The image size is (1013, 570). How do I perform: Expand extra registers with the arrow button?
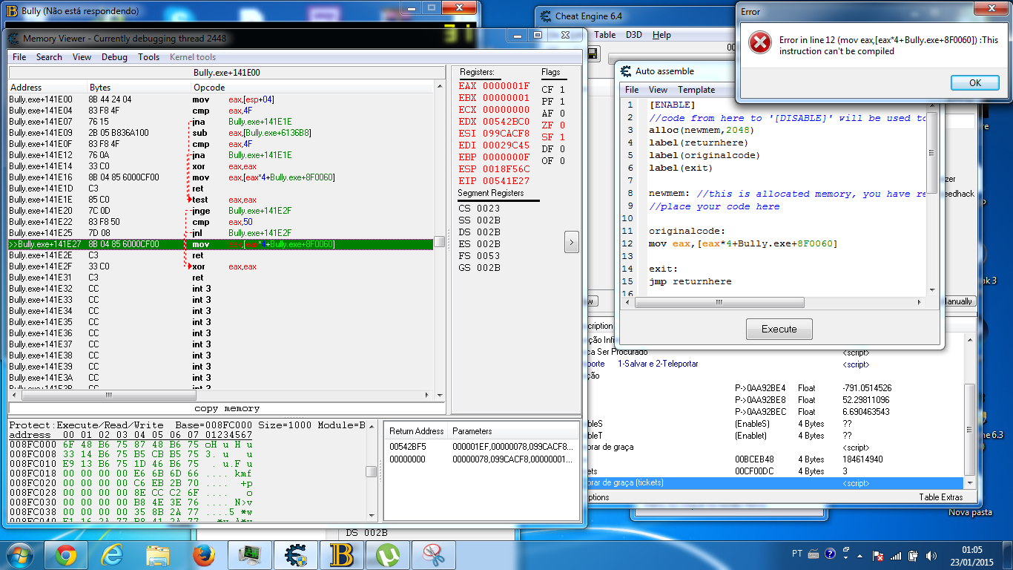(572, 241)
